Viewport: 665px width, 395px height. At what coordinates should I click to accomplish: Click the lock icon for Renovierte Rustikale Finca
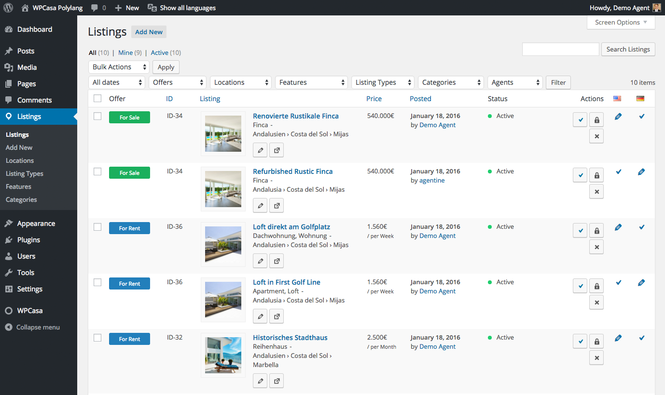click(x=596, y=120)
